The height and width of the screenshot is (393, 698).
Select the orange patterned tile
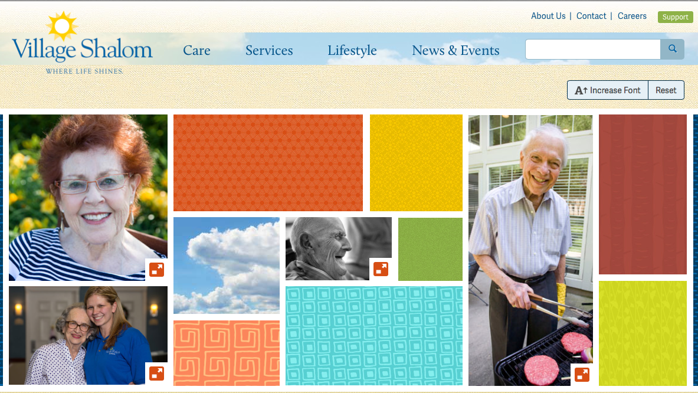click(268, 163)
